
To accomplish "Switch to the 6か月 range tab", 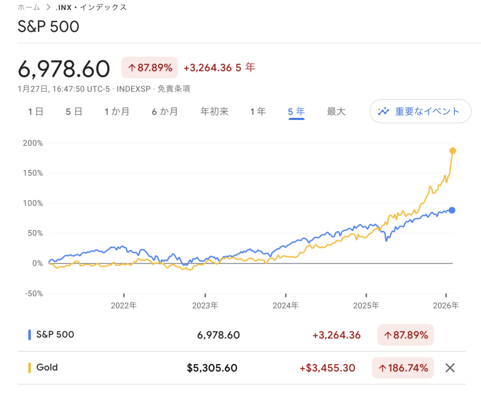I will point(164,112).
